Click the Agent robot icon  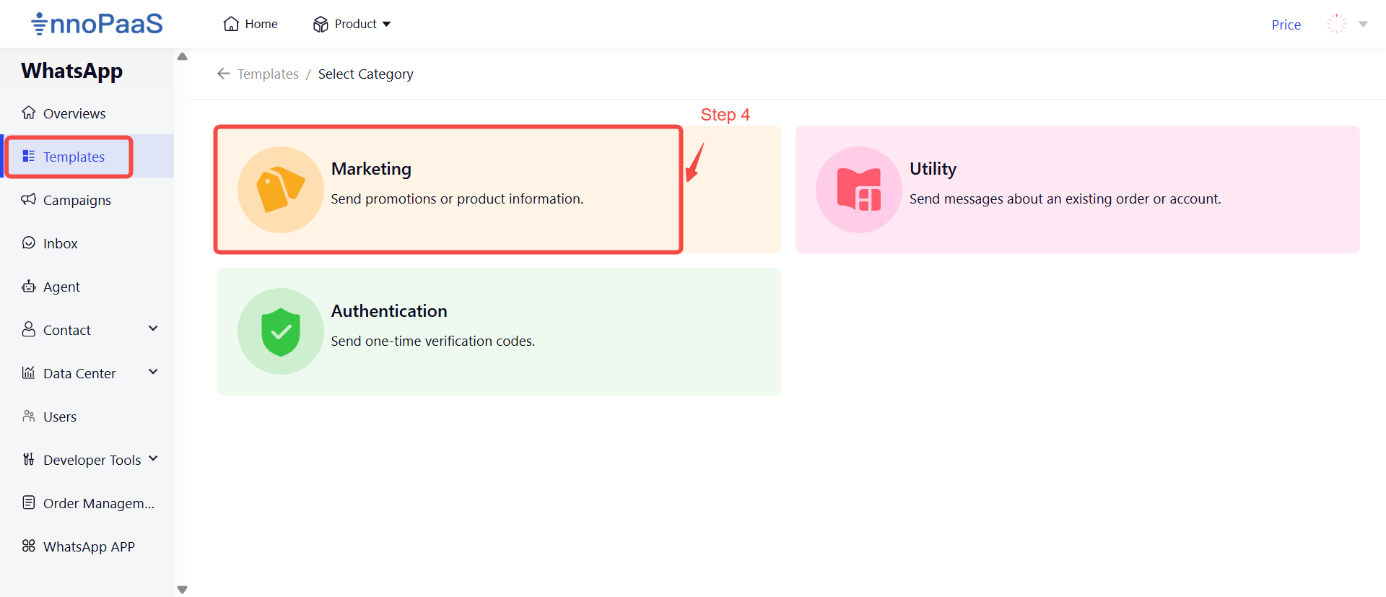coord(29,286)
